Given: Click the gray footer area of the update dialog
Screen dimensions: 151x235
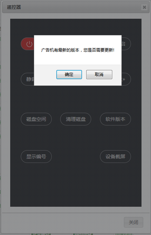Looking at the screenshot, I should click(45, 75).
